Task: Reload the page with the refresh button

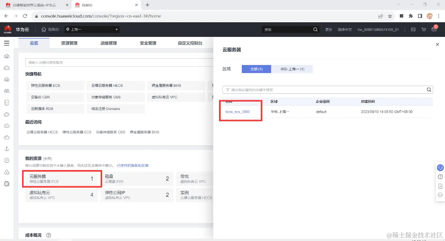Action: [25, 16]
